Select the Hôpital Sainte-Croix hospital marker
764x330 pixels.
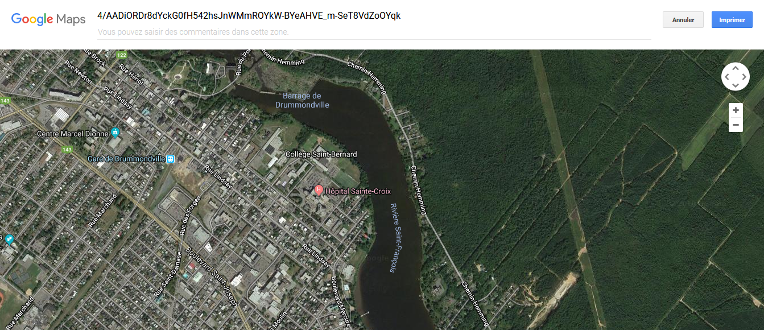point(319,189)
